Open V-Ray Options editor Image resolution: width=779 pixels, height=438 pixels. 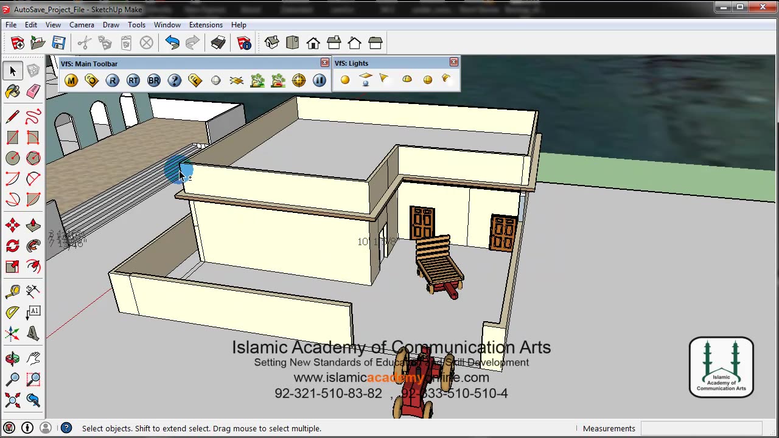point(92,80)
